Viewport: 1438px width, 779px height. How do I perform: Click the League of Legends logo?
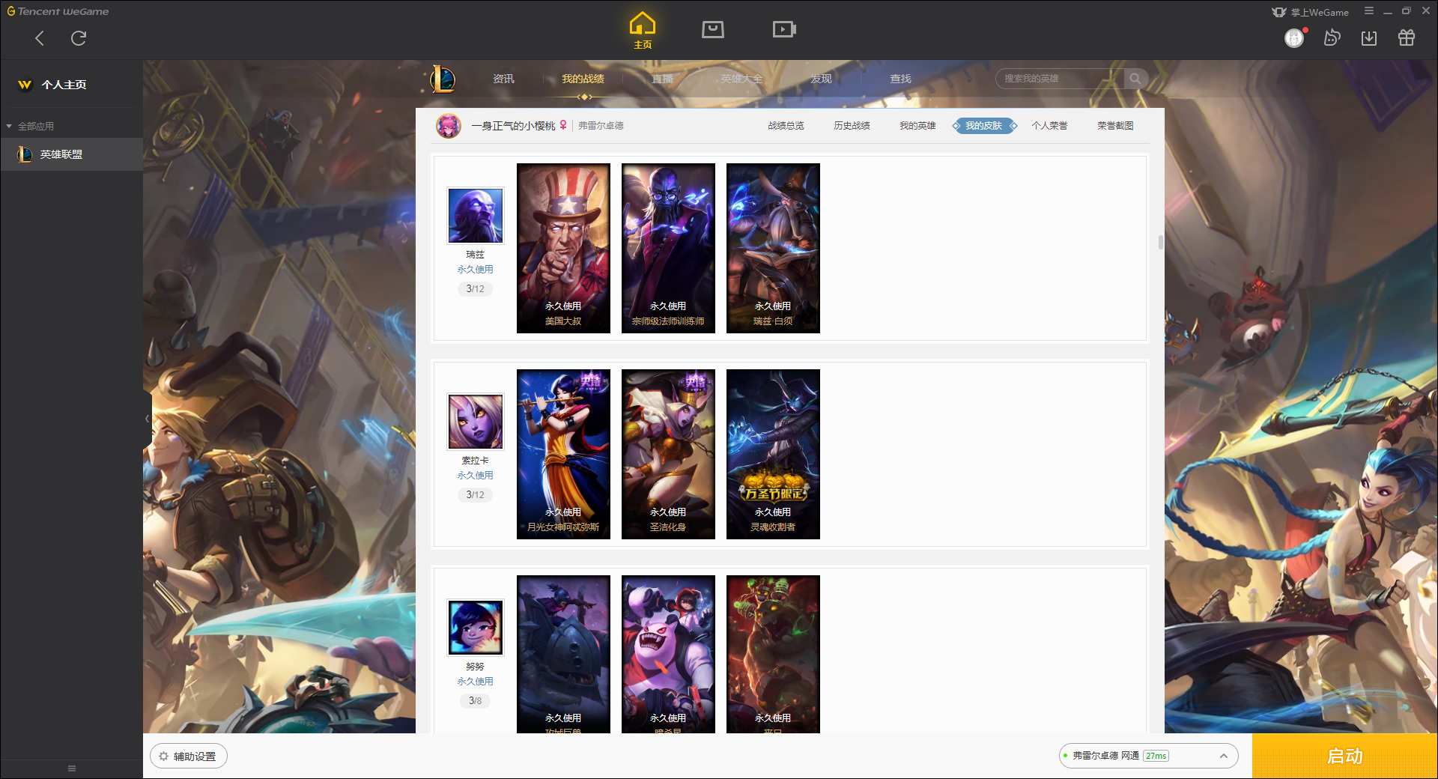442,79
